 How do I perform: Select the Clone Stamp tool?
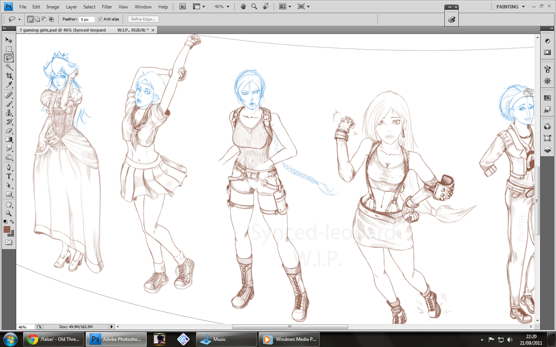(8, 113)
